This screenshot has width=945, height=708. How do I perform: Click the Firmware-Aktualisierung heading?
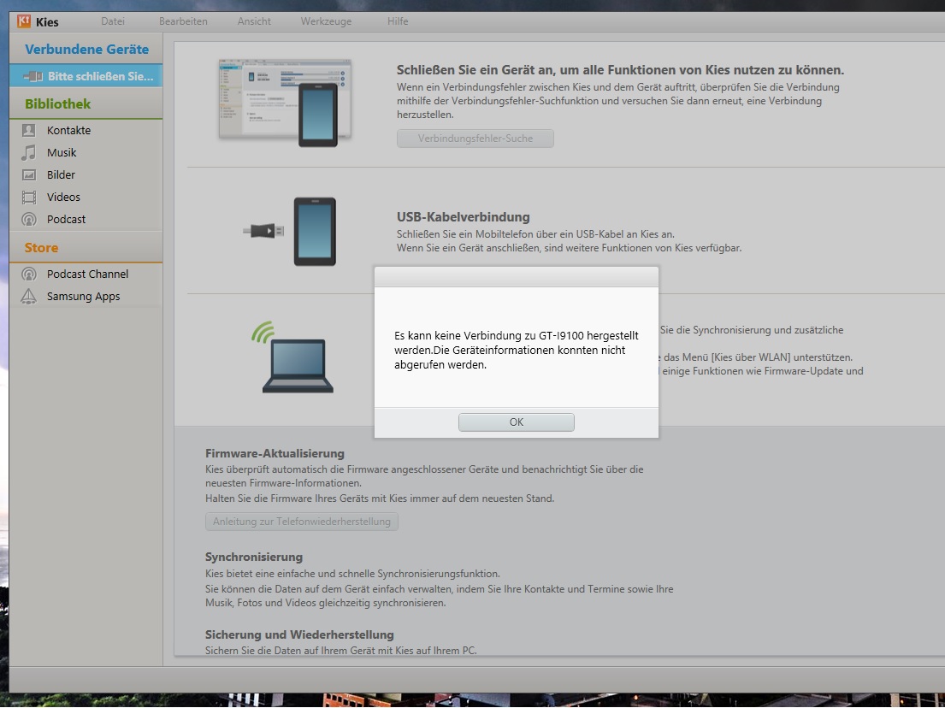[275, 453]
